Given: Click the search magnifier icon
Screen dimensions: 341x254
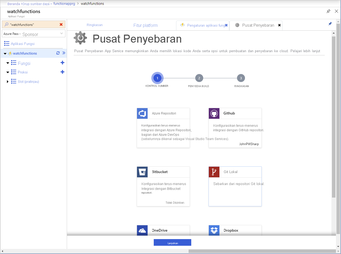Looking at the screenshot, I should click(6, 24).
